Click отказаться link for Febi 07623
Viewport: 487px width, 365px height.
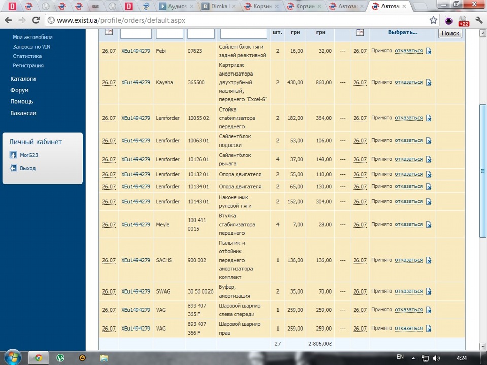[408, 51]
